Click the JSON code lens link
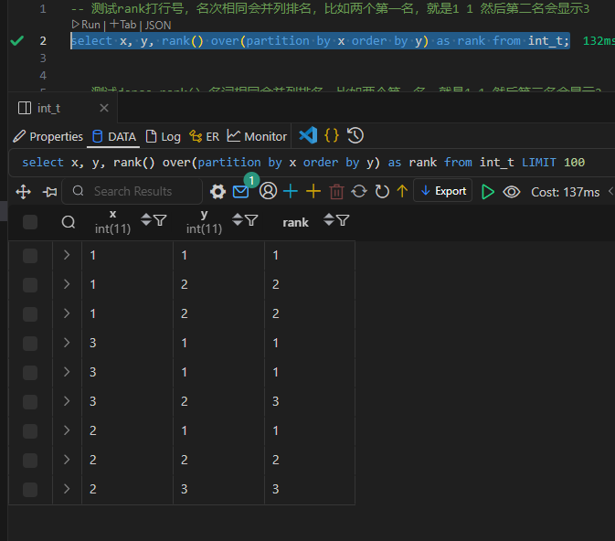 tap(158, 25)
